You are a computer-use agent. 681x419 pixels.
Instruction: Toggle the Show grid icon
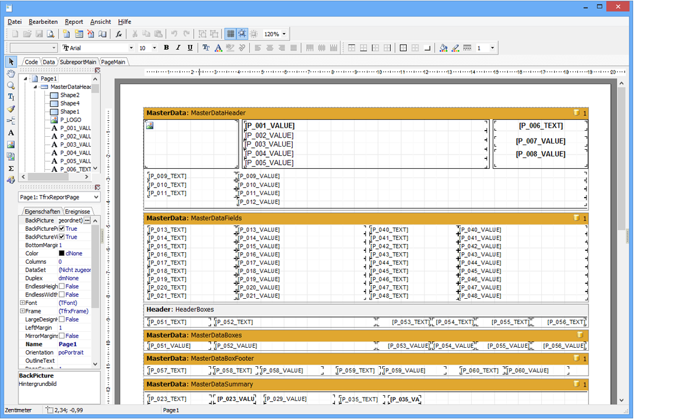click(x=231, y=34)
